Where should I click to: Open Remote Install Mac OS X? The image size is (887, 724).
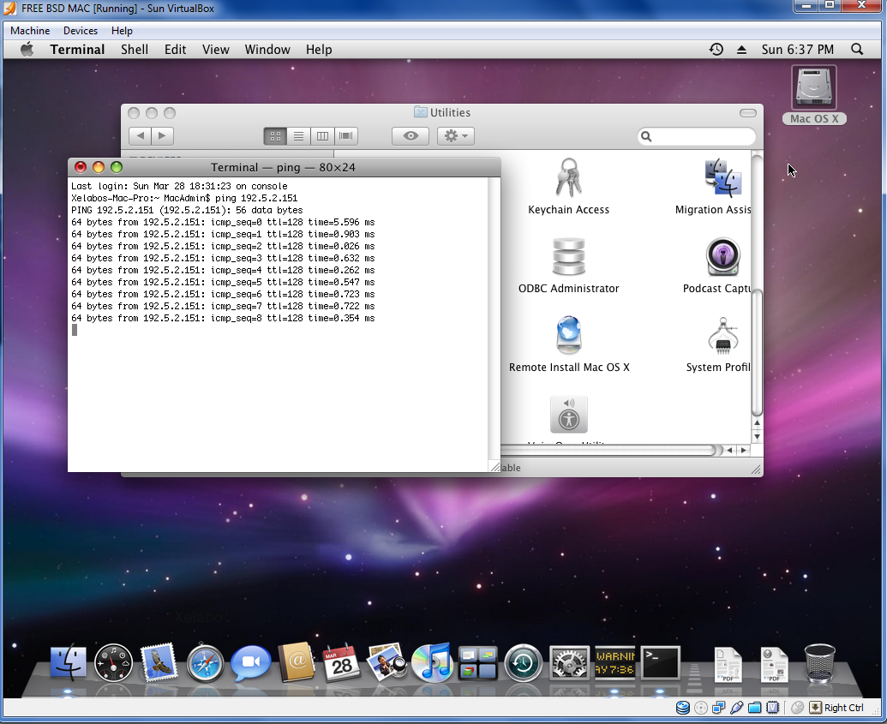point(568,336)
